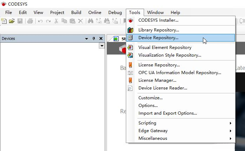The width and height of the screenshot is (245, 151).
Task: Open the Window menu
Action: click(156, 13)
